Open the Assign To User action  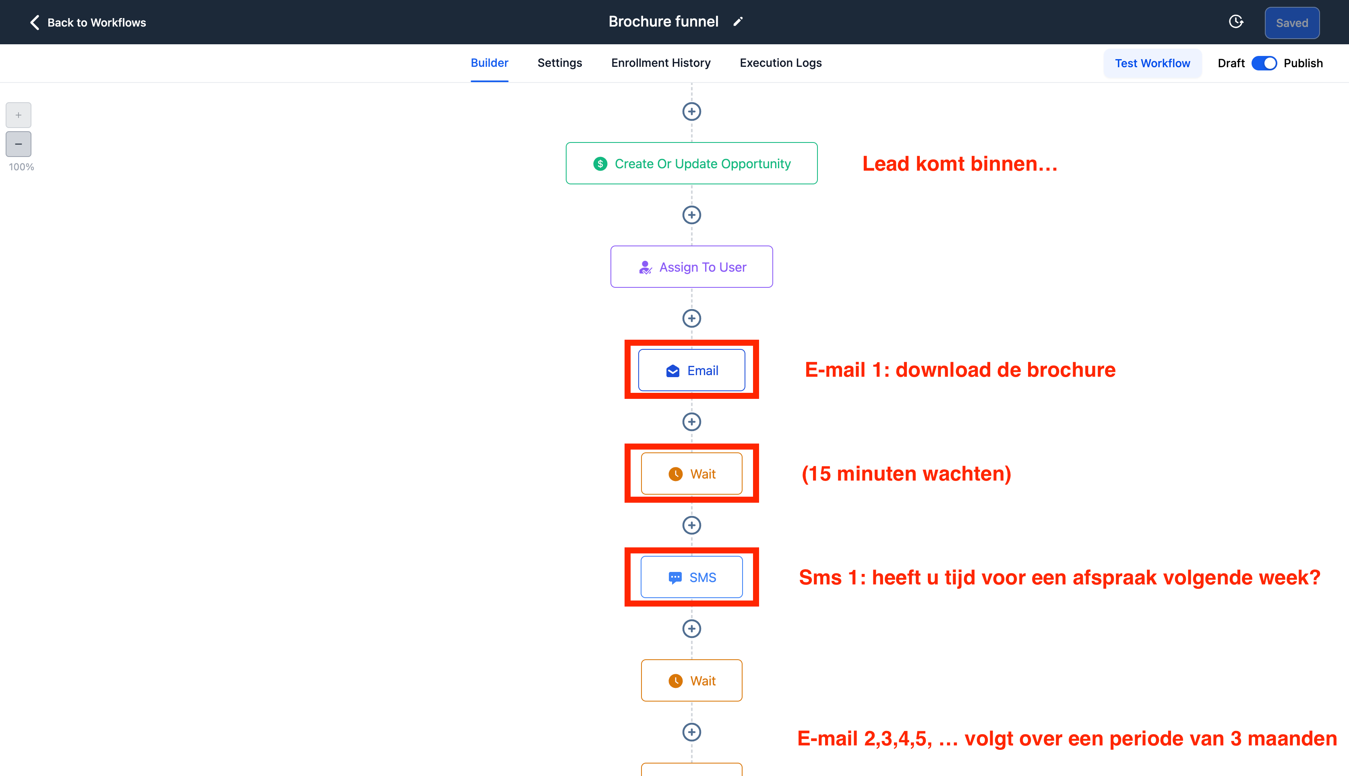[x=691, y=266]
